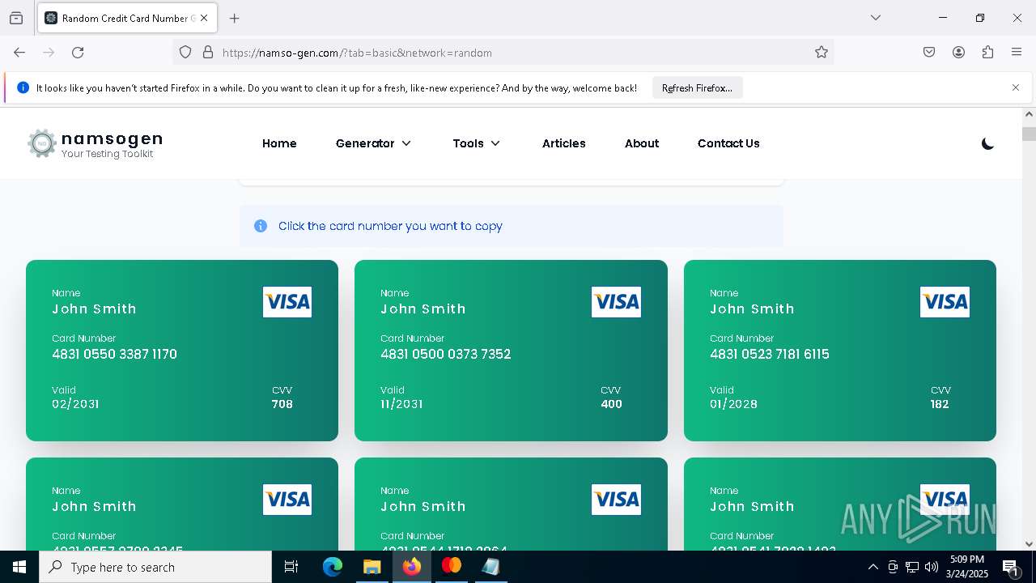Click the page scrollbar down arrow
Screen dimensions: 1036x583
[1029, 543]
